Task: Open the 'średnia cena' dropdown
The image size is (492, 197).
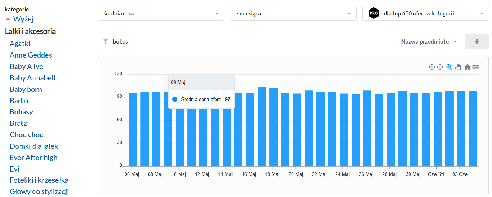Action: 161,14
